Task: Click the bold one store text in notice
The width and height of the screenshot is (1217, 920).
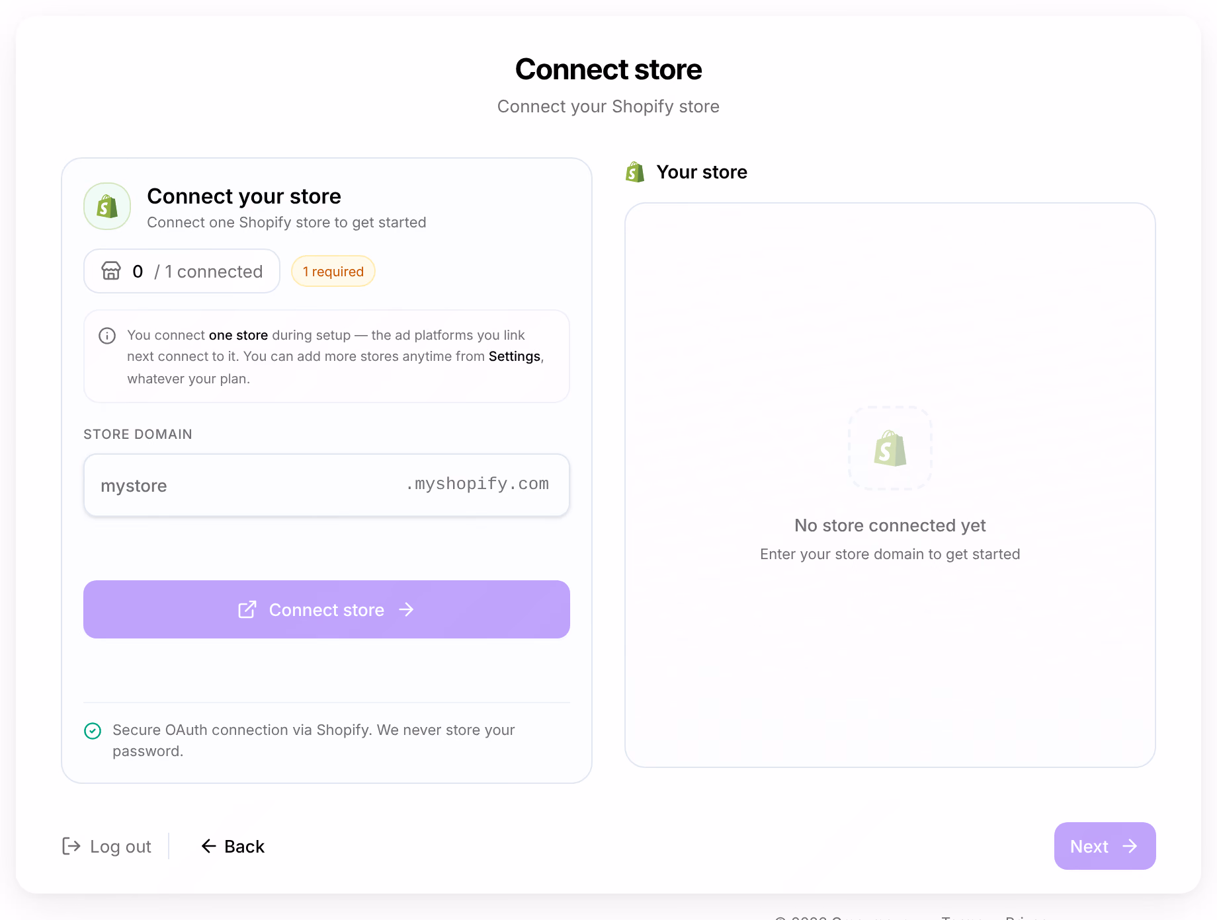Action: point(239,335)
